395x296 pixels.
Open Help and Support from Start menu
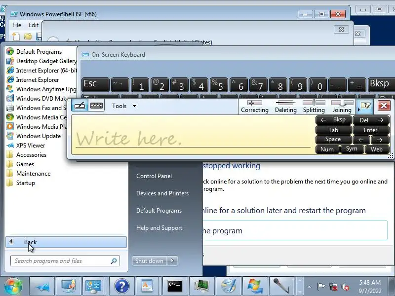[159, 228]
